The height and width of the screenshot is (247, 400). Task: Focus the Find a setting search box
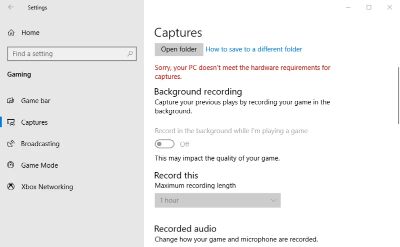72,54
